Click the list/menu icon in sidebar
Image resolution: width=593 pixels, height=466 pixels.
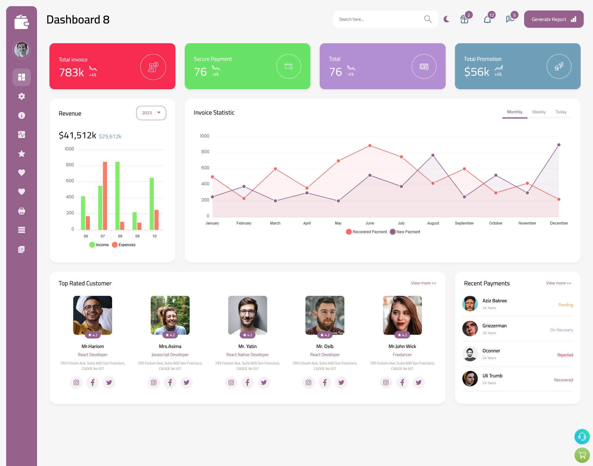22,230
